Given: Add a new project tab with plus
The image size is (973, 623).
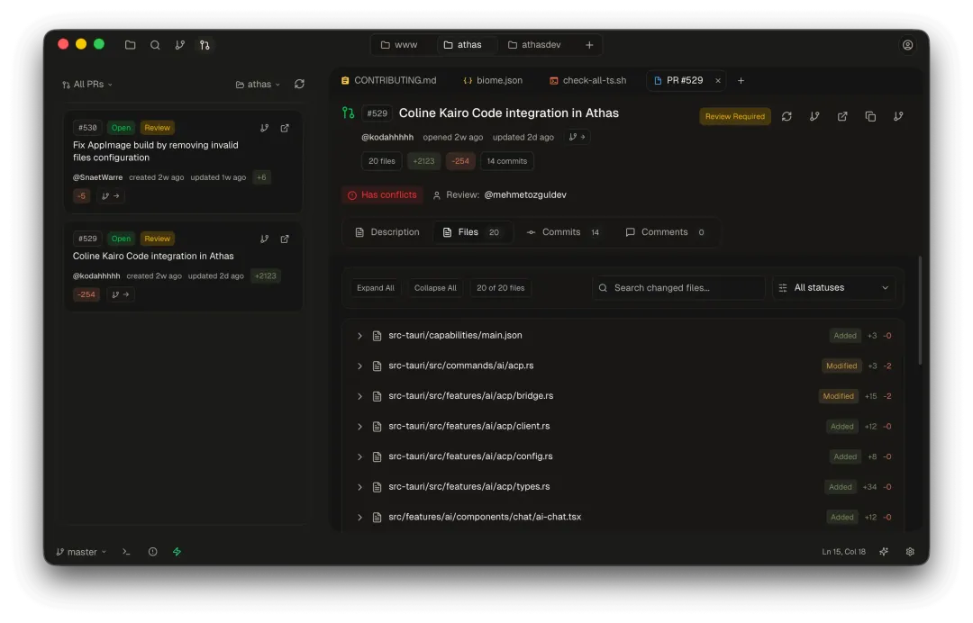Looking at the screenshot, I should coord(589,45).
